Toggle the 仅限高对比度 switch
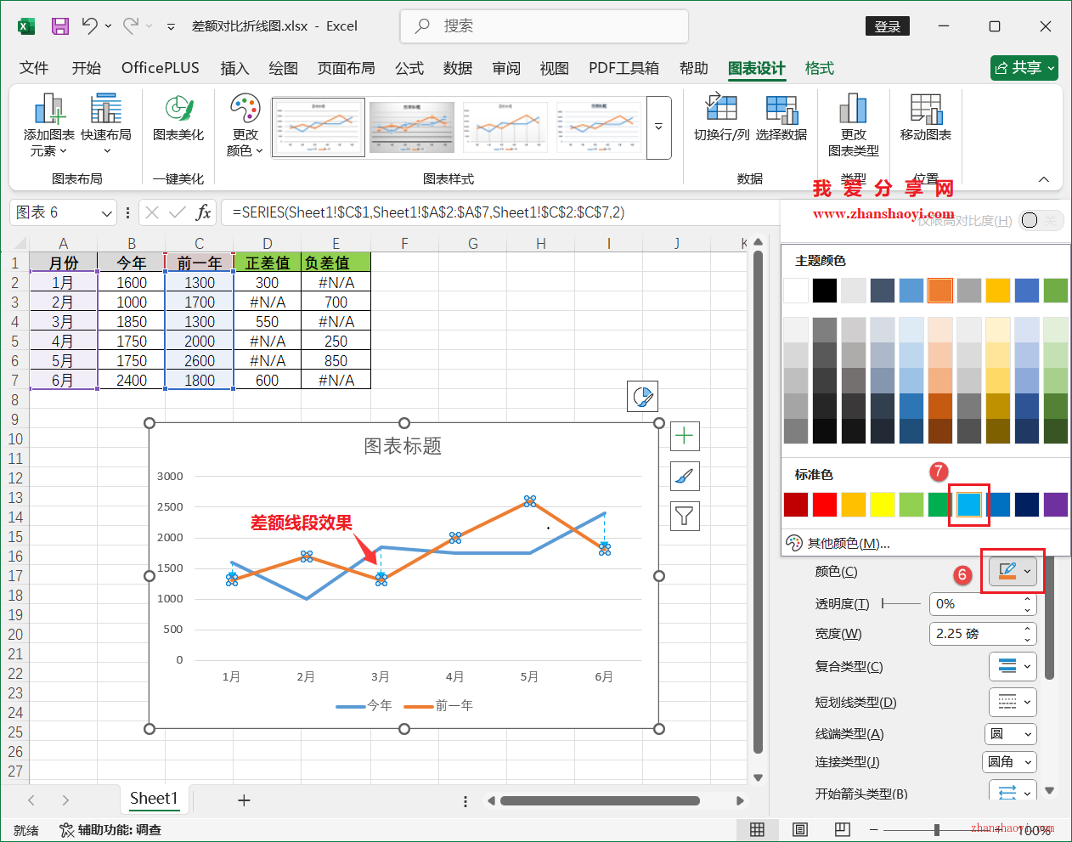 (1041, 218)
